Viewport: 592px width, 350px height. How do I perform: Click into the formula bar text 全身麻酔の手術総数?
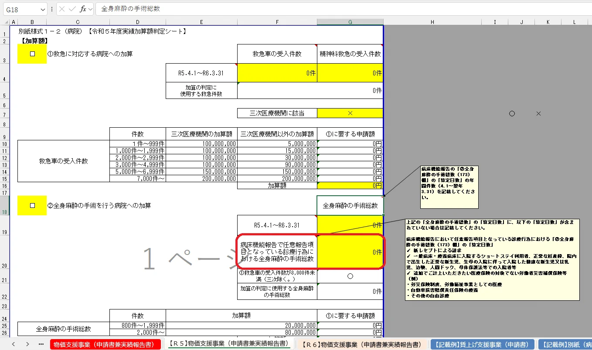(x=130, y=9)
